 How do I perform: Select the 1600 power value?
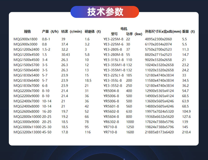pyautogui.click(x=130, y=132)
